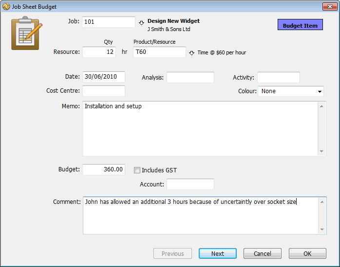Image resolution: width=340 pixels, height=267 pixels.
Task: Click the job lookup arrow beside Job field
Action: (141, 23)
